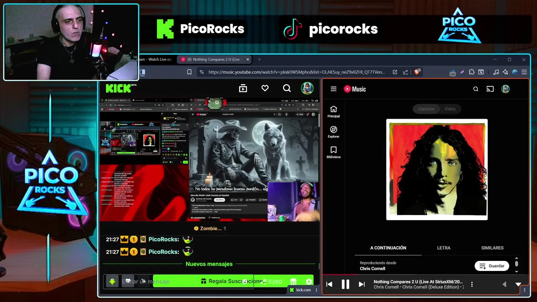Share this page from address bar
Image resolution: width=537 pixels, height=302 pixels.
click(x=405, y=72)
